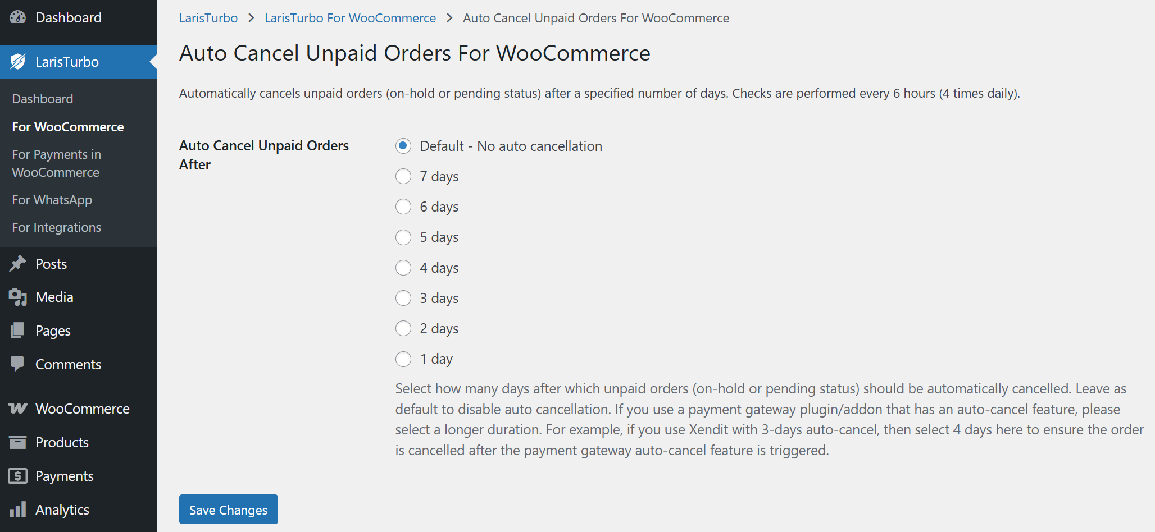
Task: Open the For Integrations submenu item
Action: click(x=57, y=227)
